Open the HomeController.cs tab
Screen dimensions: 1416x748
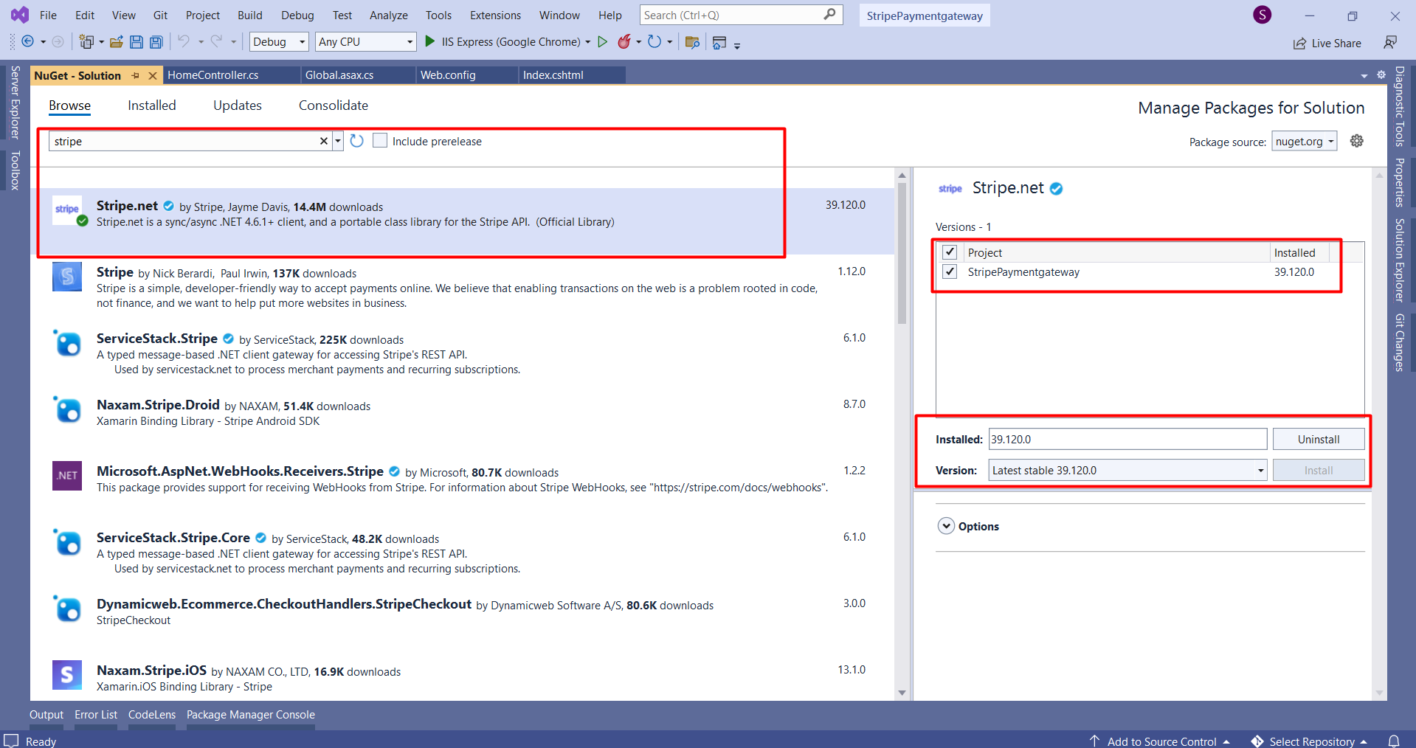pos(213,75)
